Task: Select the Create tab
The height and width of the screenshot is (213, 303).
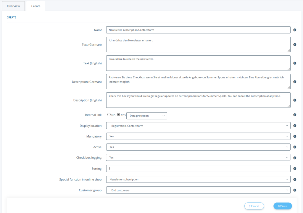Action: click(x=36, y=6)
